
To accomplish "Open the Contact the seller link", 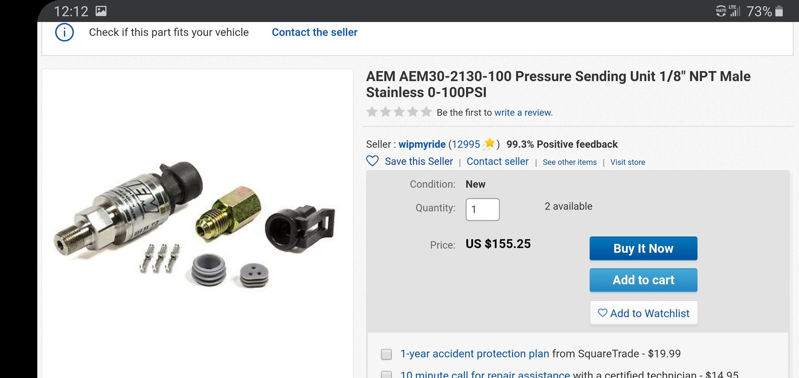I will (314, 32).
